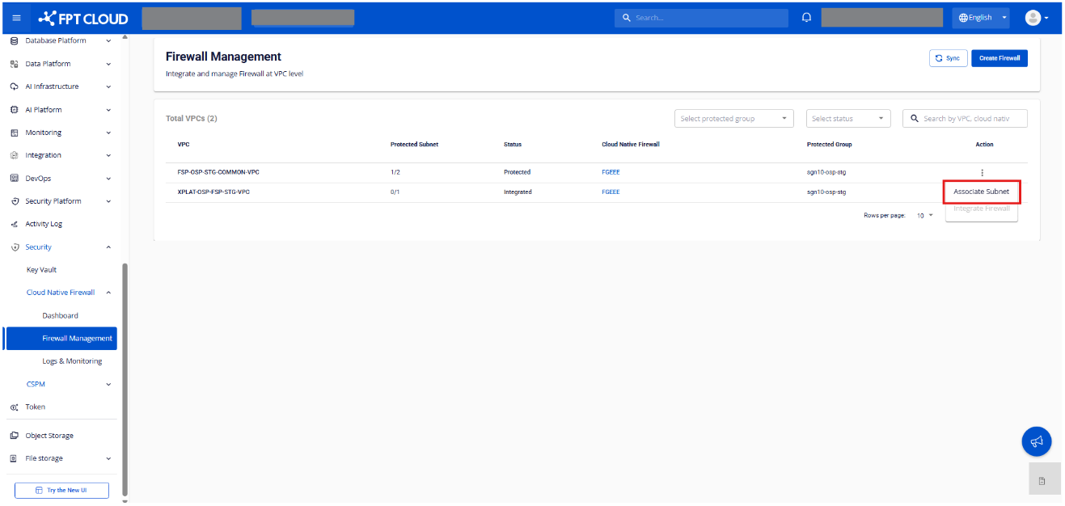The image size is (1065, 506).
Task: Open the user avatar menu
Action: (1036, 18)
